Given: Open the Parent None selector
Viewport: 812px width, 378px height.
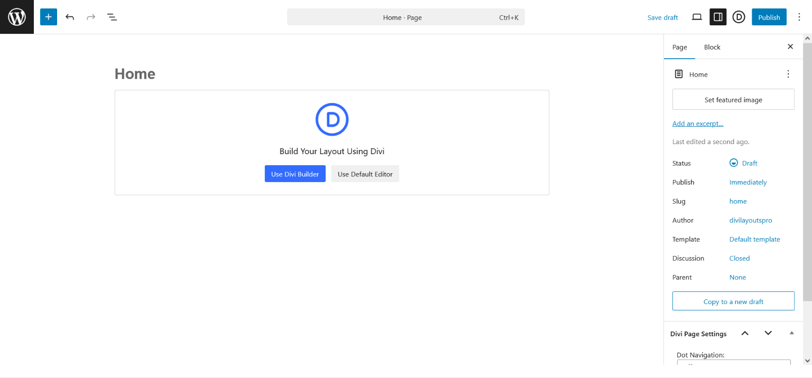Looking at the screenshot, I should 737,277.
